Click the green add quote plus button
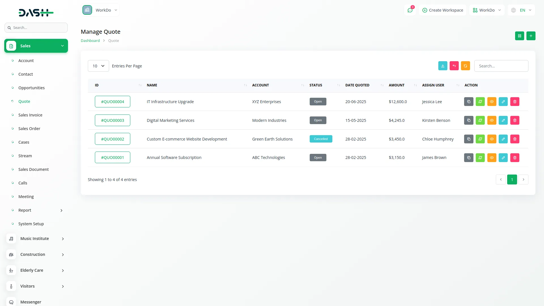Image resolution: width=544 pixels, height=306 pixels. 531,36
